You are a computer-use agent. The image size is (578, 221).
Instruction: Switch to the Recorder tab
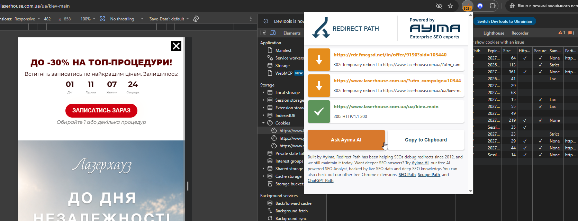520,33
